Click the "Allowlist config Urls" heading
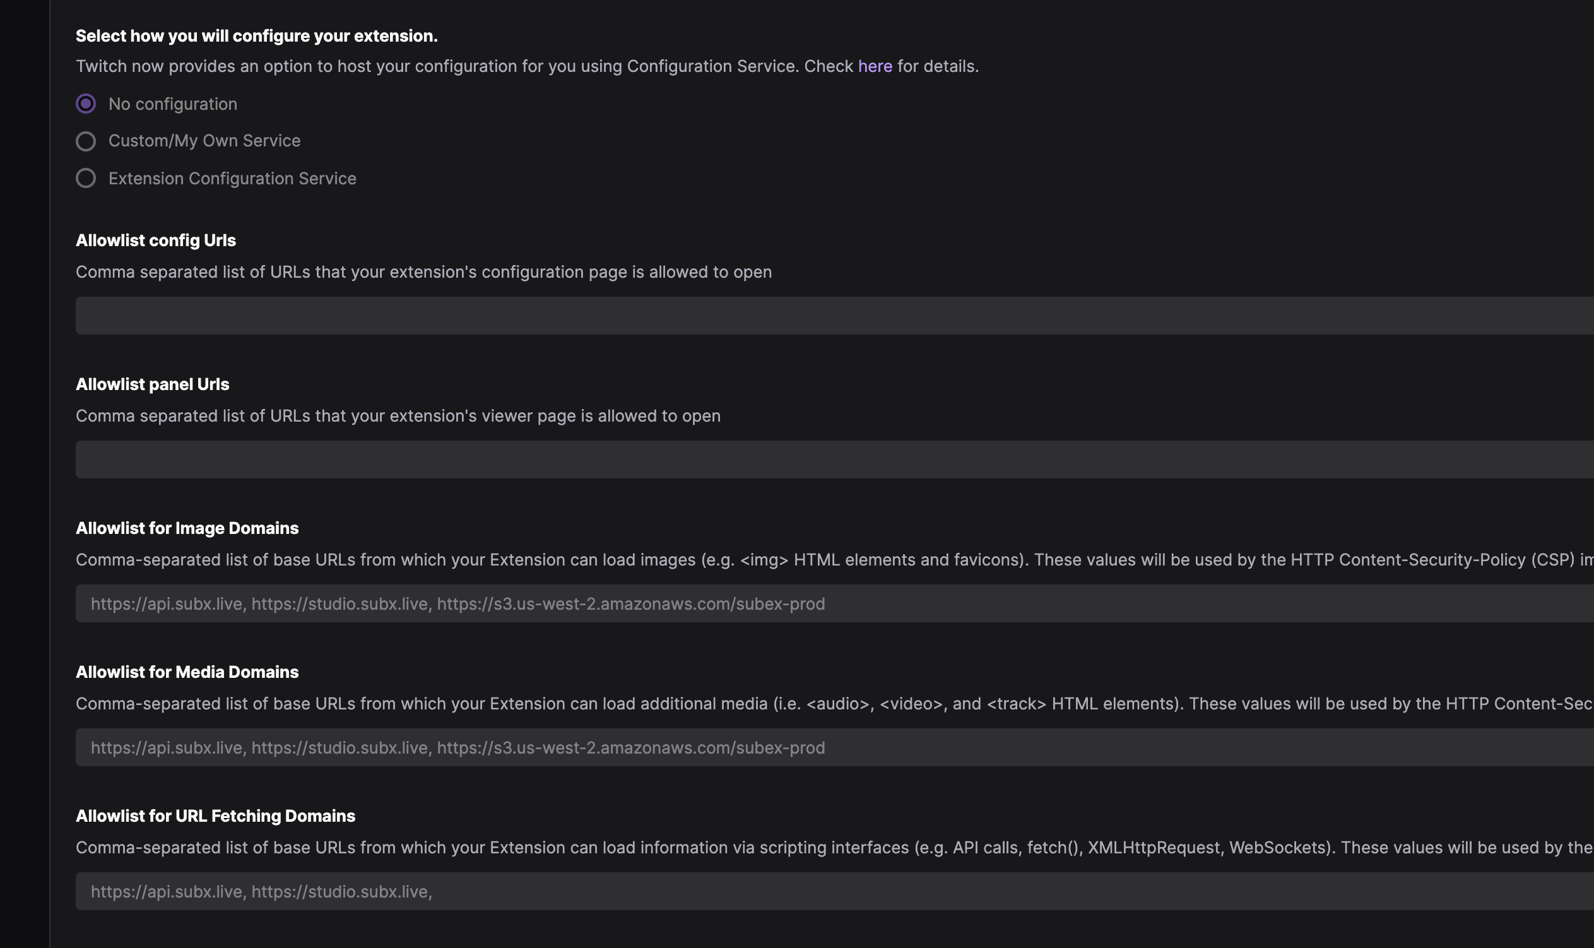The height and width of the screenshot is (948, 1594). 155,240
